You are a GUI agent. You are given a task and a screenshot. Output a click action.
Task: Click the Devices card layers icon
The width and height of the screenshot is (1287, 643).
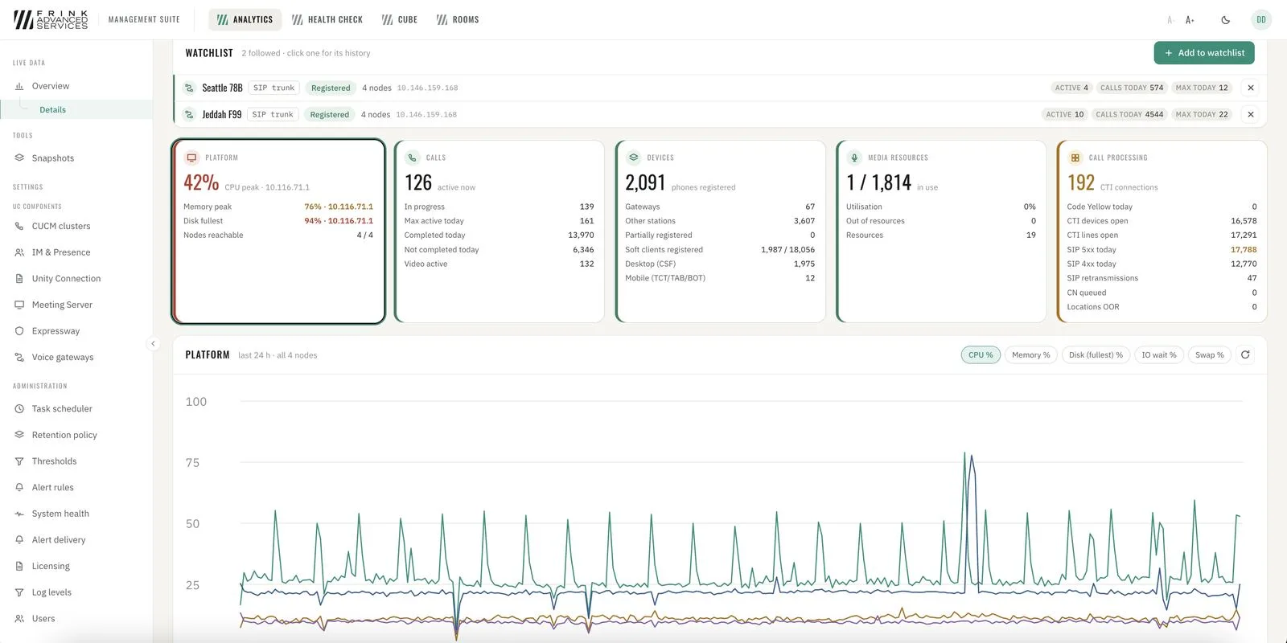(633, 158)
